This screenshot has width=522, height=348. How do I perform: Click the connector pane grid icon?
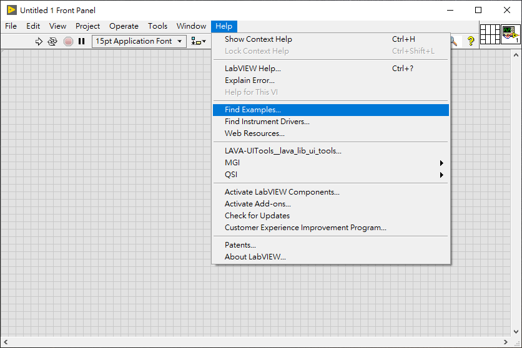(x=490, y=34)
